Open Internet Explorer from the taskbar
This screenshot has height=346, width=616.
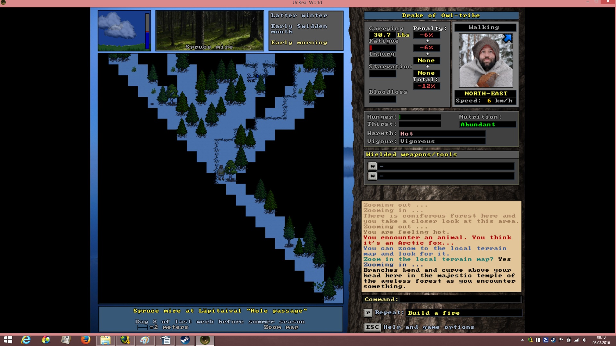pos(26,340)
